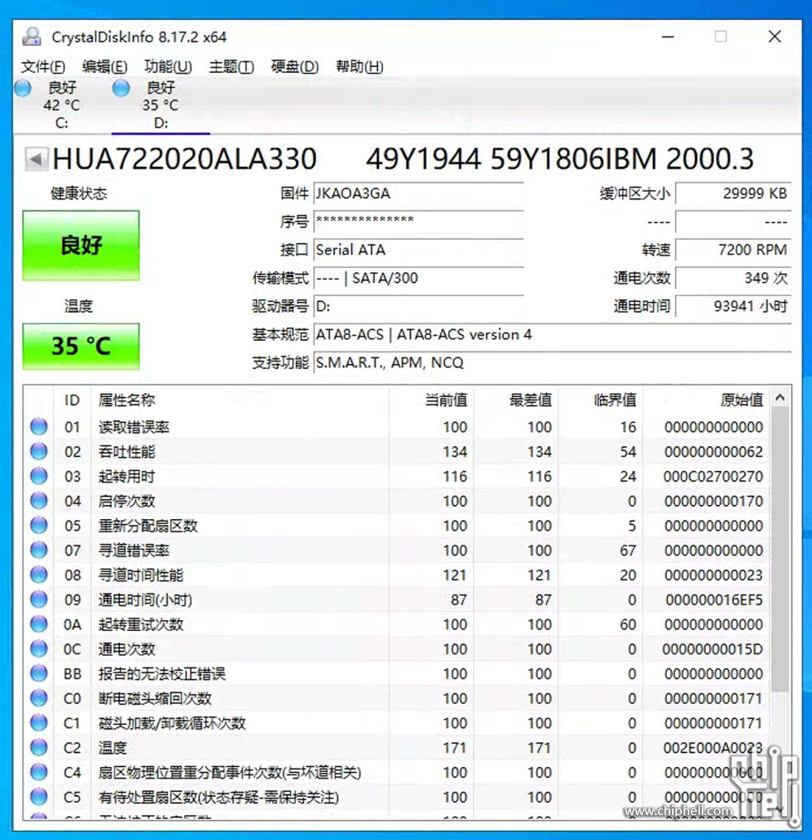Screen dimensions: 812x840
Task: Click status orb for attribute C5 有待处置扇区数
Action: [x=39, y=797]
